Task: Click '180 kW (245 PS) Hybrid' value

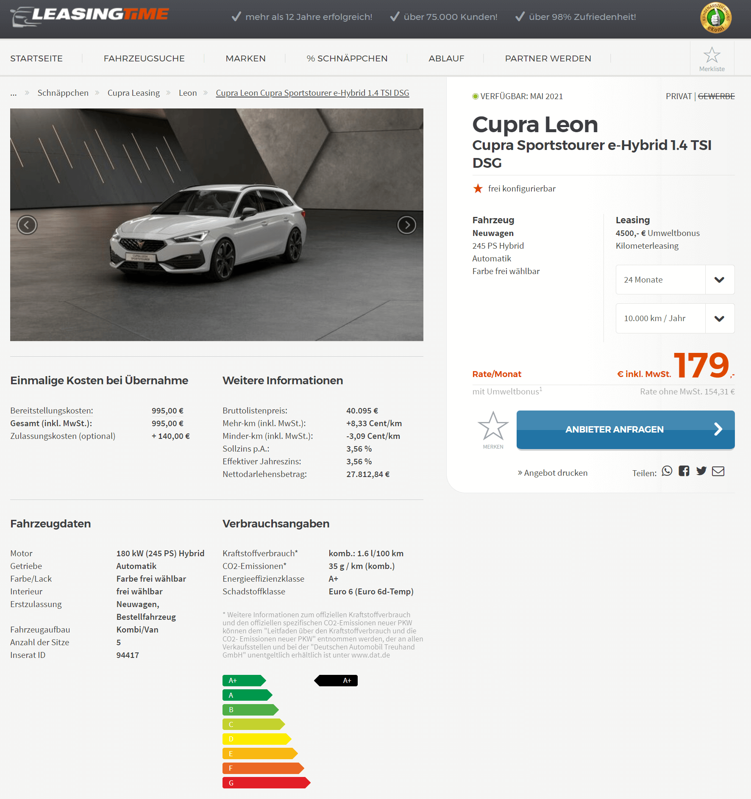Action: pos(160,553)
